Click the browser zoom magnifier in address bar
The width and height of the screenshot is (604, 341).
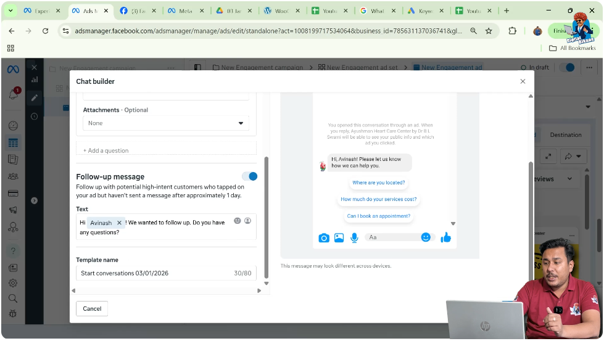473,31
